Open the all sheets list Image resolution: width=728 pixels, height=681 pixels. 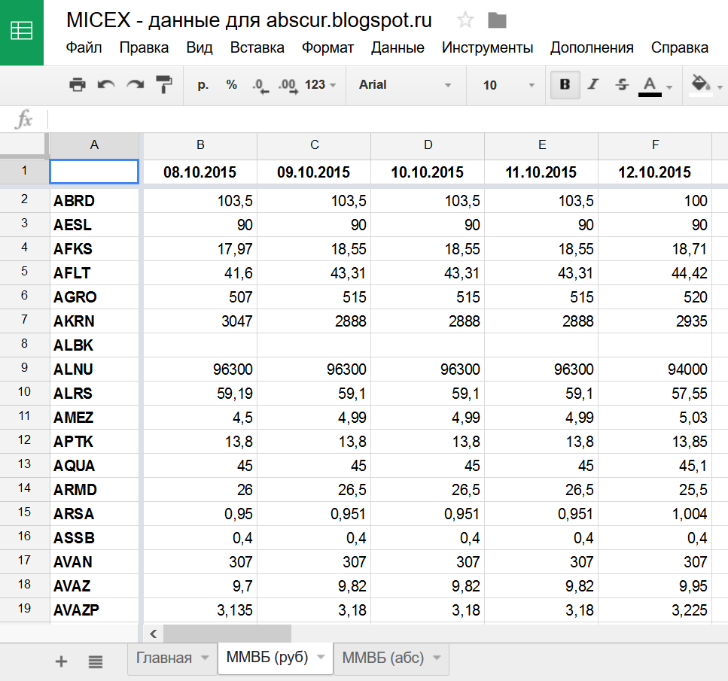point(95,661)
